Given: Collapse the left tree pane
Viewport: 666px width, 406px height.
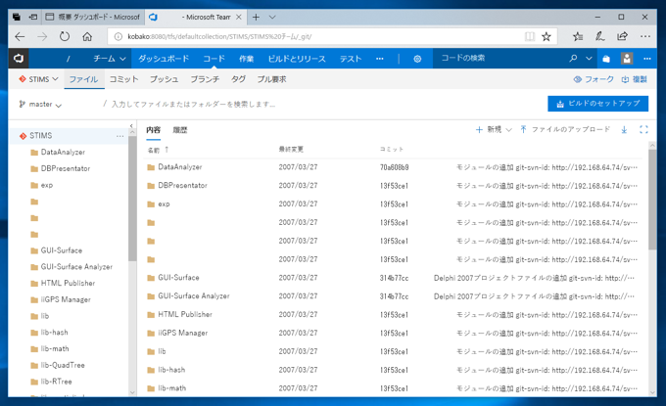Looking at the screenshot, I should [131, 125].
